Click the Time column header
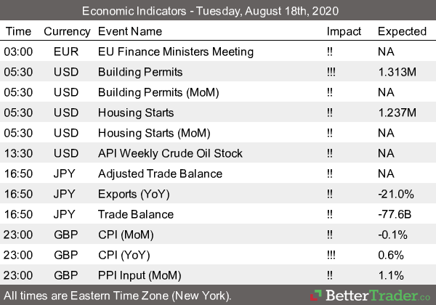 18,31
